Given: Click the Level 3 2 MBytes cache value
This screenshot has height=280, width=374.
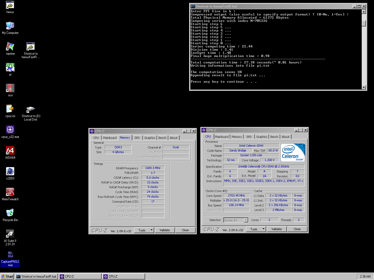Looking at the screenshot, I should coord(278,210).
